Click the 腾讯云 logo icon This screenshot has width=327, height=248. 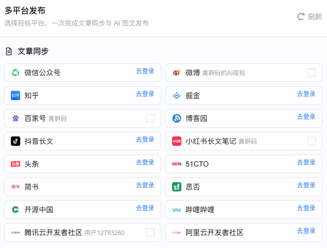coord(16,232)
